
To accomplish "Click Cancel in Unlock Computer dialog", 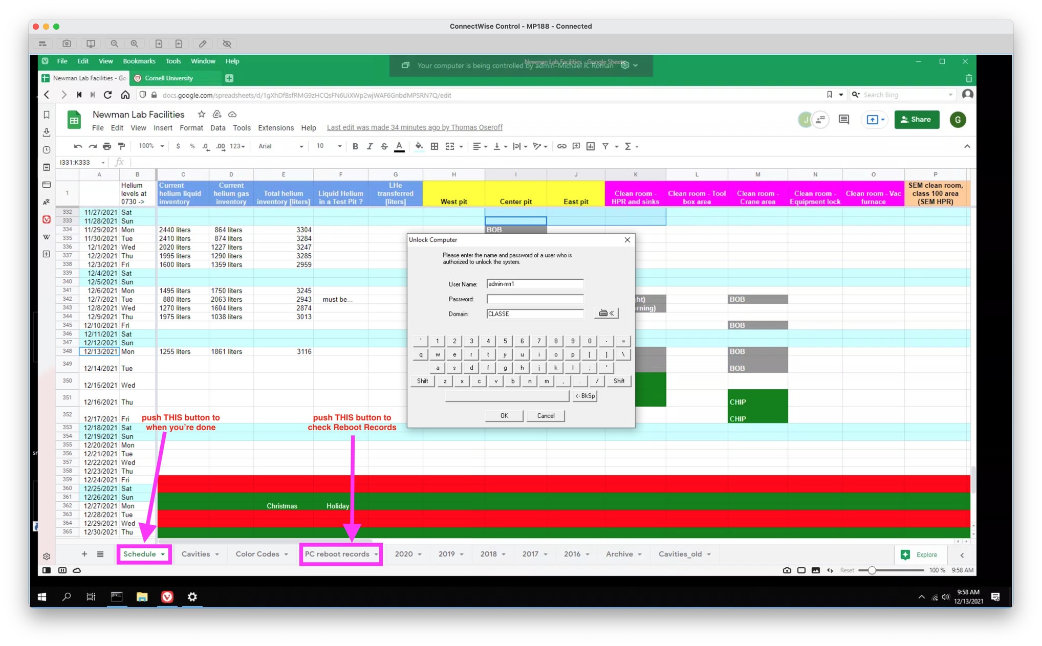I will (546, 416).
